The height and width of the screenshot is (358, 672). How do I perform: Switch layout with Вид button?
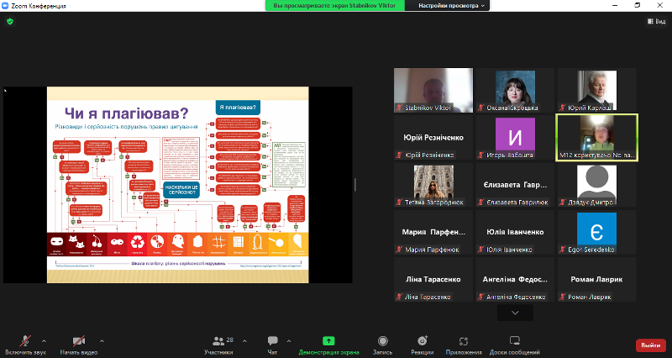pyautogui.click(x=657, y=21)
